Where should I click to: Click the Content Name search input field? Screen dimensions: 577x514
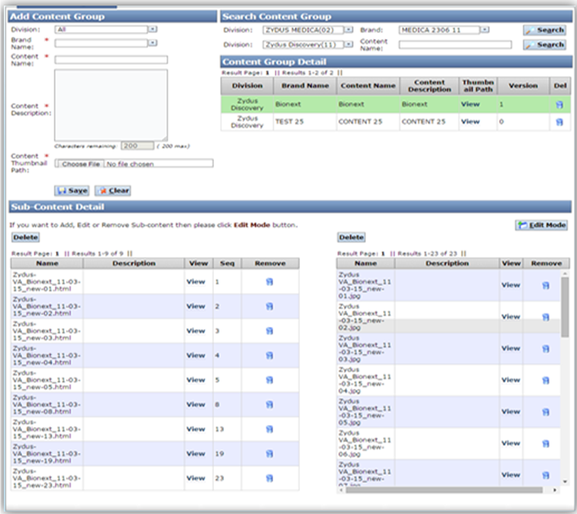pos(455,44)
